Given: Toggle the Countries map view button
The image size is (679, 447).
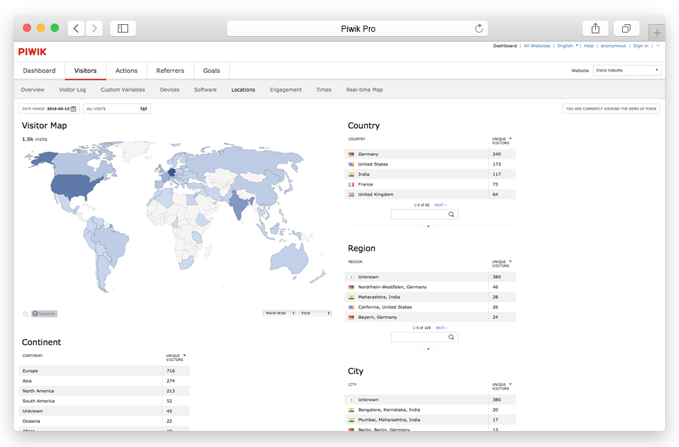Looking at the screenshot, I should [x=44, y=313].
